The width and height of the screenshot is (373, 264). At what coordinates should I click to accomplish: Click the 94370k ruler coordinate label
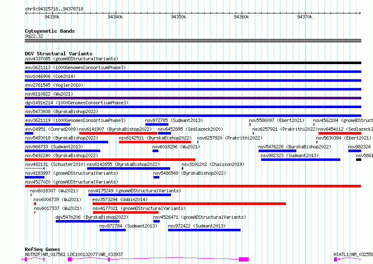(x=305, y=17)
